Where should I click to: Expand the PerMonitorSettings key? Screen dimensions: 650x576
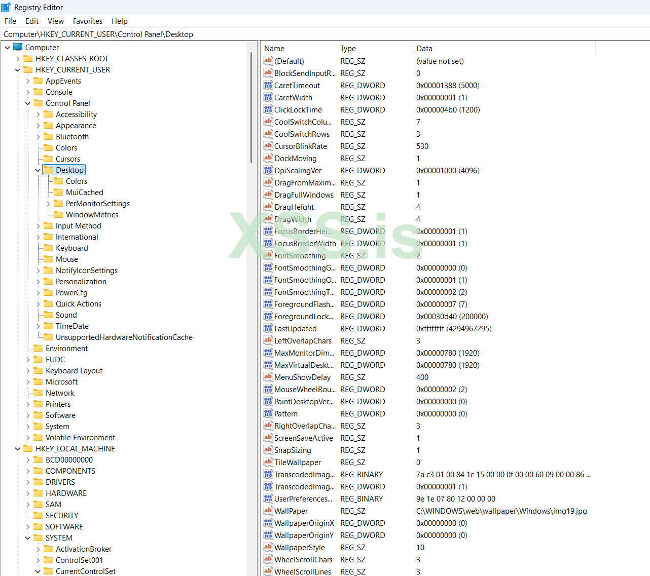[48, 203]
